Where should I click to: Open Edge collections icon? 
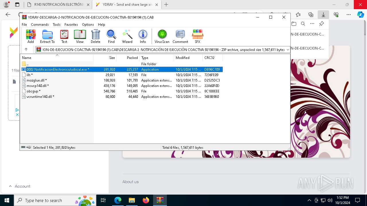[311, 15]
